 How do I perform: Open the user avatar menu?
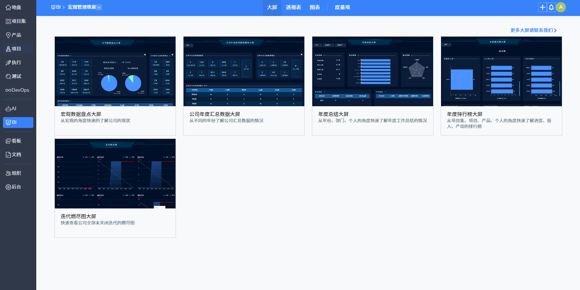coord(561,7)
